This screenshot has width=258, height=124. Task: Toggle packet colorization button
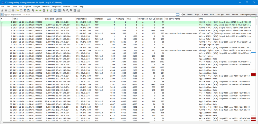tap(59, 10)
